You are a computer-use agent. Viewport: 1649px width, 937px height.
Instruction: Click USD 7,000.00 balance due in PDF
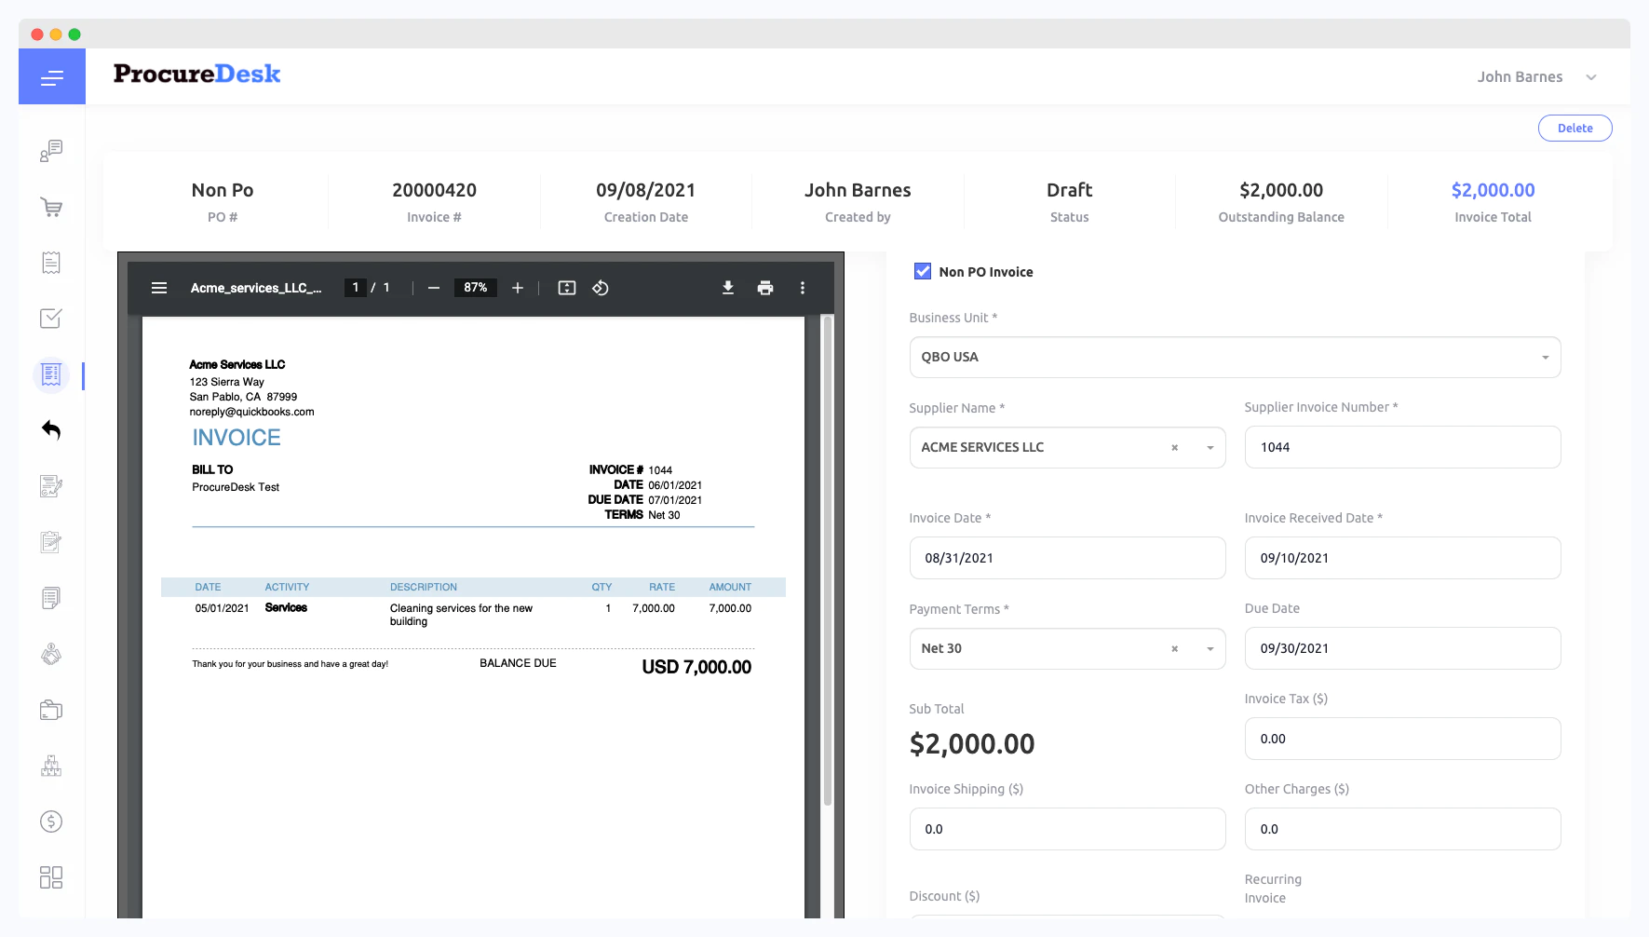(696, 667)
